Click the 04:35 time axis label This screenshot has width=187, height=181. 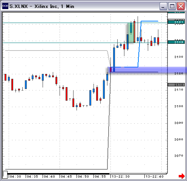click(x=32, y=176)
